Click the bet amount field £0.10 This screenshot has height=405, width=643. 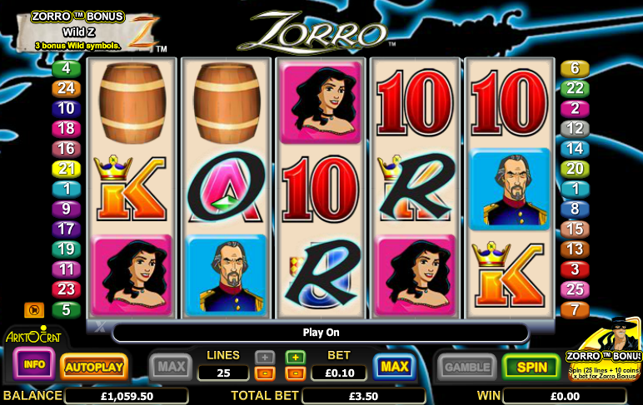click(x=340, y=373)
